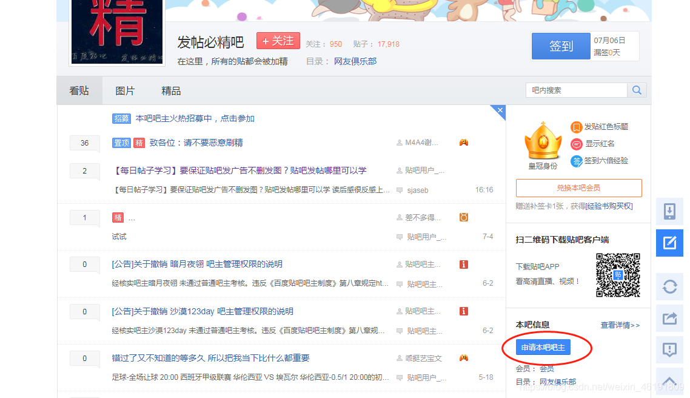Click the 网友俱乐部 link in sidebar
The width and height of the screenshot is (690, 398).
(x=558, y=382)
